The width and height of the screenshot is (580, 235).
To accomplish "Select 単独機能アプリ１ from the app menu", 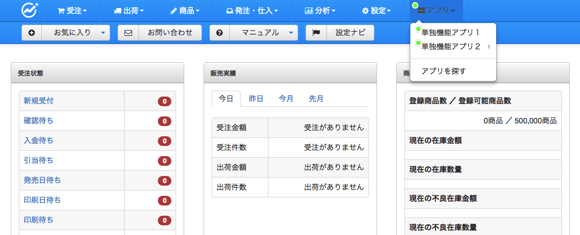I will (450, 33).
